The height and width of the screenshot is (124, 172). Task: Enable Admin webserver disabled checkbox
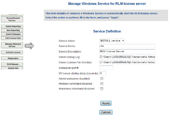[101, 79]
